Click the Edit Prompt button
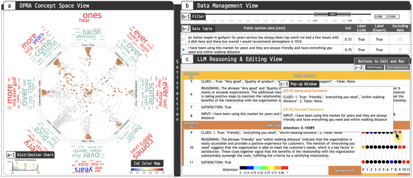The width and height of the screenshot is (413, 178). pos(374,67)
